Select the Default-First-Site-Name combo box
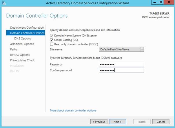Viewport: 175px width, 128px height. click(x=121, y=49)
